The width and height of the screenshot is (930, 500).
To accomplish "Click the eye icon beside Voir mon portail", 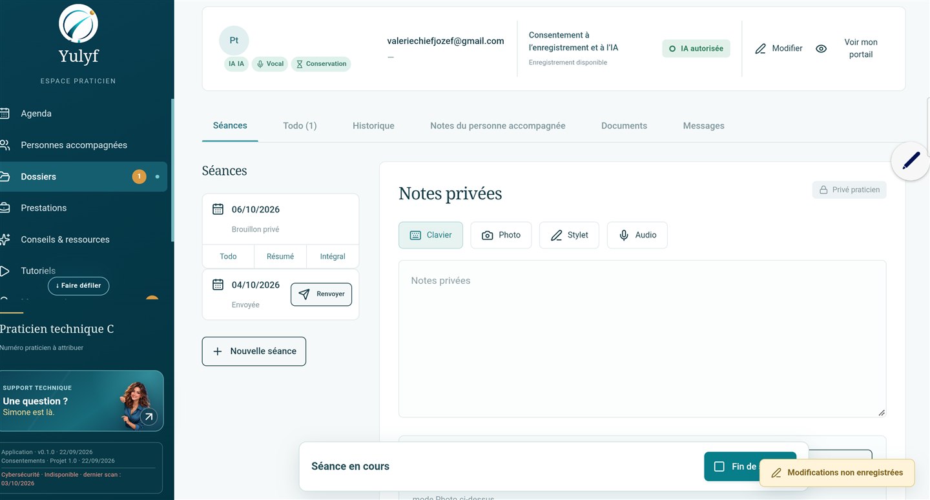I will (821, 48).
